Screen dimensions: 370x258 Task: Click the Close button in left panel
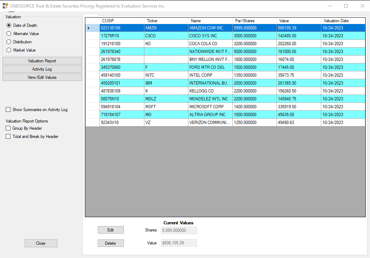point(41,243)
